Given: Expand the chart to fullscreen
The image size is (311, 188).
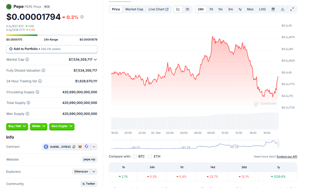Looking at the screenshot, I should point(292,9).
